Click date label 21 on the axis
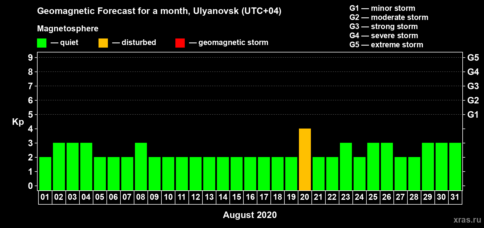Viewport: 484px width, 228px height. click(318, 197)
